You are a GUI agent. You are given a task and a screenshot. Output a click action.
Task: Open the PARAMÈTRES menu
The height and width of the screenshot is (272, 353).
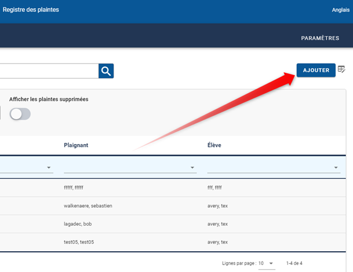tap(320, 38)
